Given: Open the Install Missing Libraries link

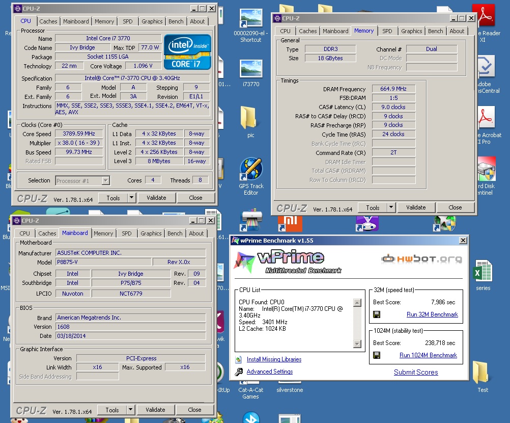Looking at the screenshot, I should coord(274,359).
